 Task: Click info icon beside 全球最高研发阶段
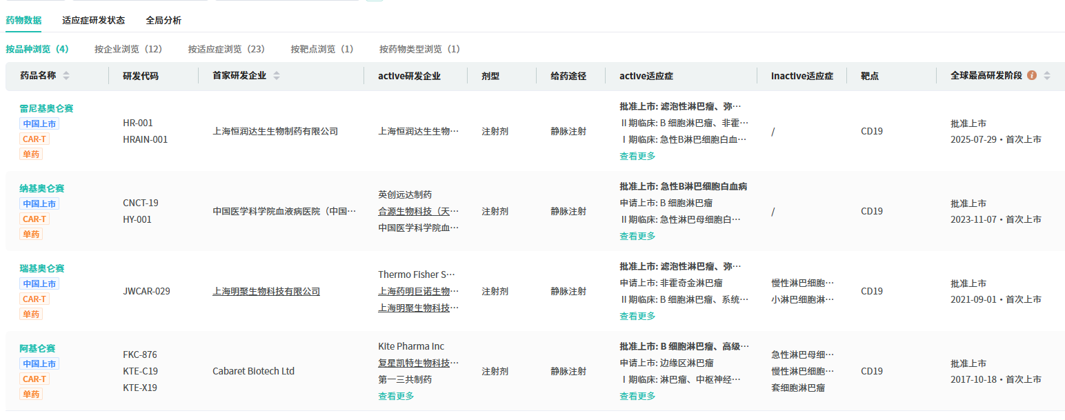pos(1032,75)
